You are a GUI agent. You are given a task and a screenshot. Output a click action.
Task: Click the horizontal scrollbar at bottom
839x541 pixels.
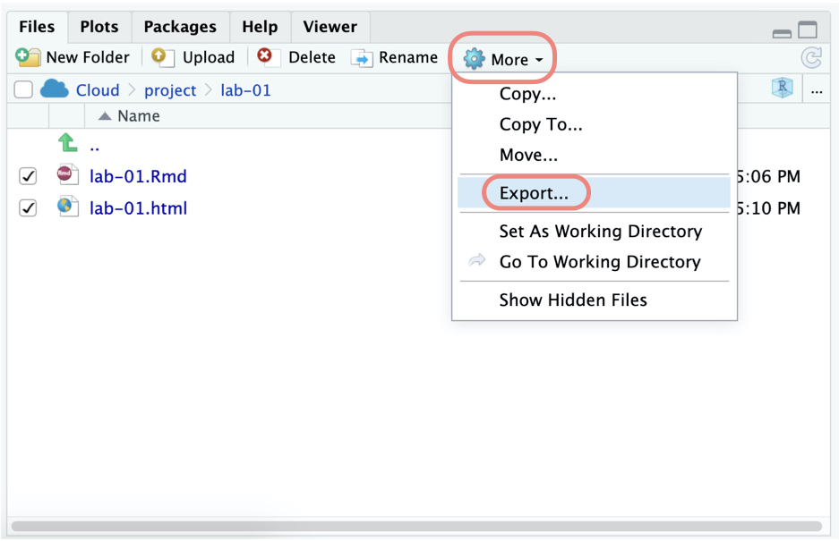(x=416, y=526)
